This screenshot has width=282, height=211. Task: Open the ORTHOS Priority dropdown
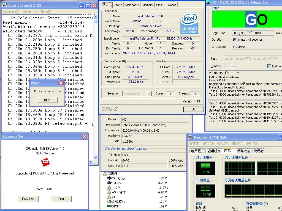tap(233, 66)
